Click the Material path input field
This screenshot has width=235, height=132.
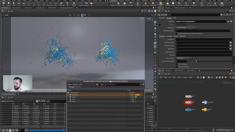click(x=201, y=22)
